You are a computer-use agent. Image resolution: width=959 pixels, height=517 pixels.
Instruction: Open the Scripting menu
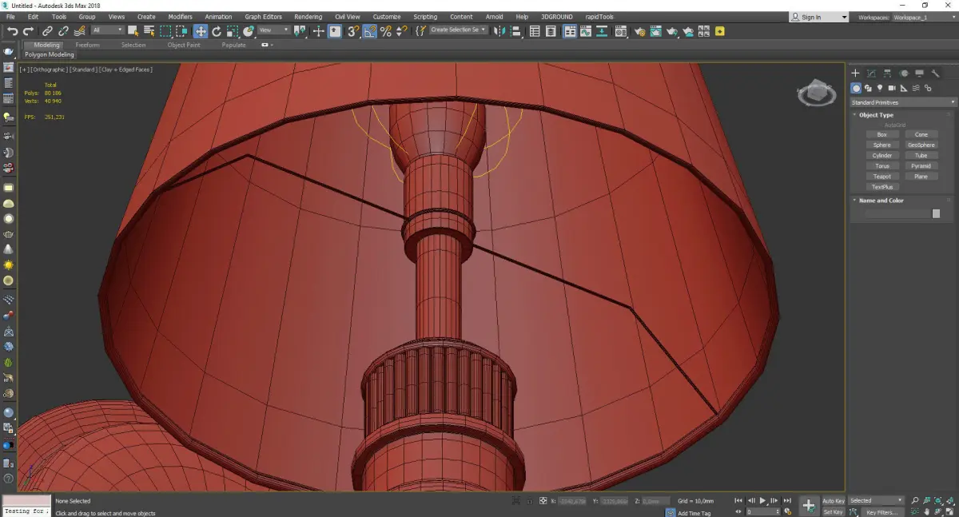tap(425, 17)
